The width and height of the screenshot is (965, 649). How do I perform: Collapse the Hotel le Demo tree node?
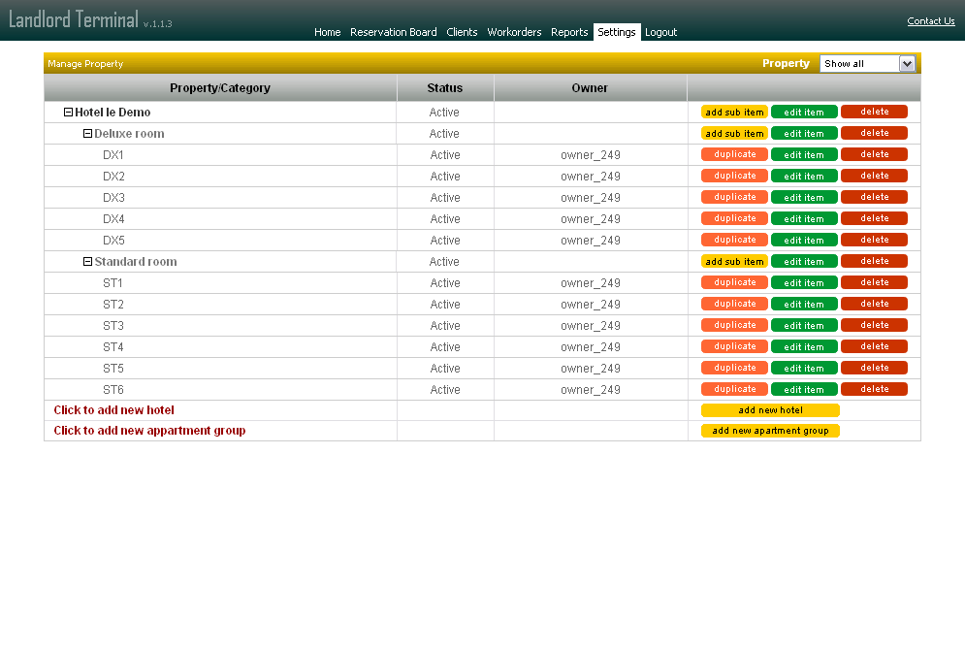[x=68, y=112]
